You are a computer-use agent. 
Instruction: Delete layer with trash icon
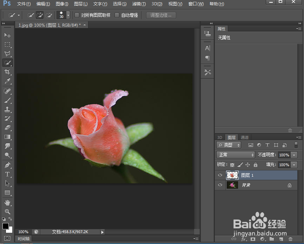pyautogui.click(x=290, y=239)
